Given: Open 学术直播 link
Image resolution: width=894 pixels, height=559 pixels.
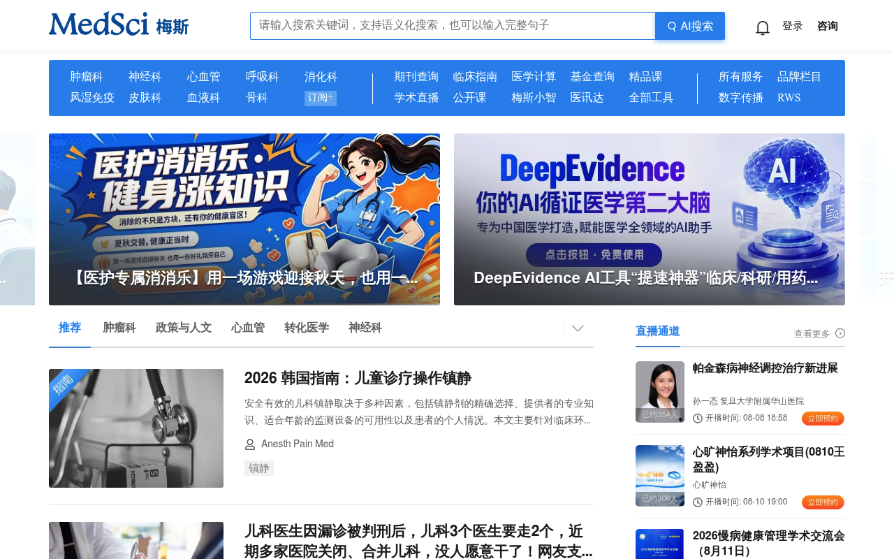Looking at the screenshot, I should [x=416, y=98].
